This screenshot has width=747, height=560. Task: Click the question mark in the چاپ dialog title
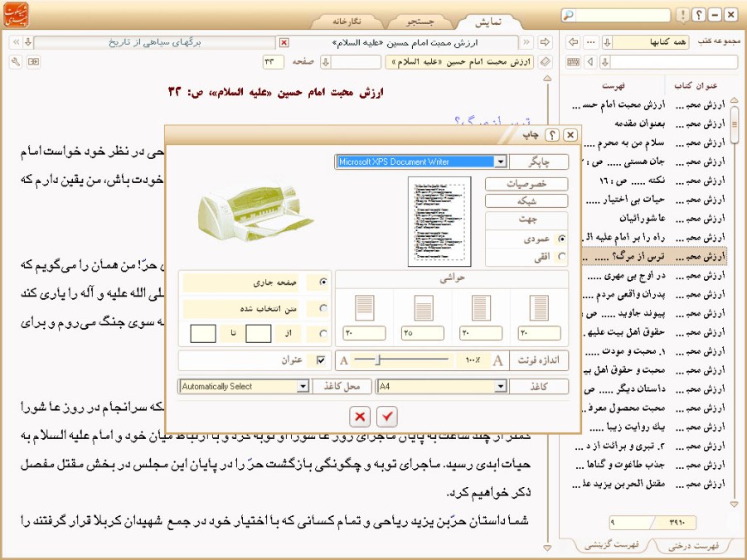coord(552,135)
